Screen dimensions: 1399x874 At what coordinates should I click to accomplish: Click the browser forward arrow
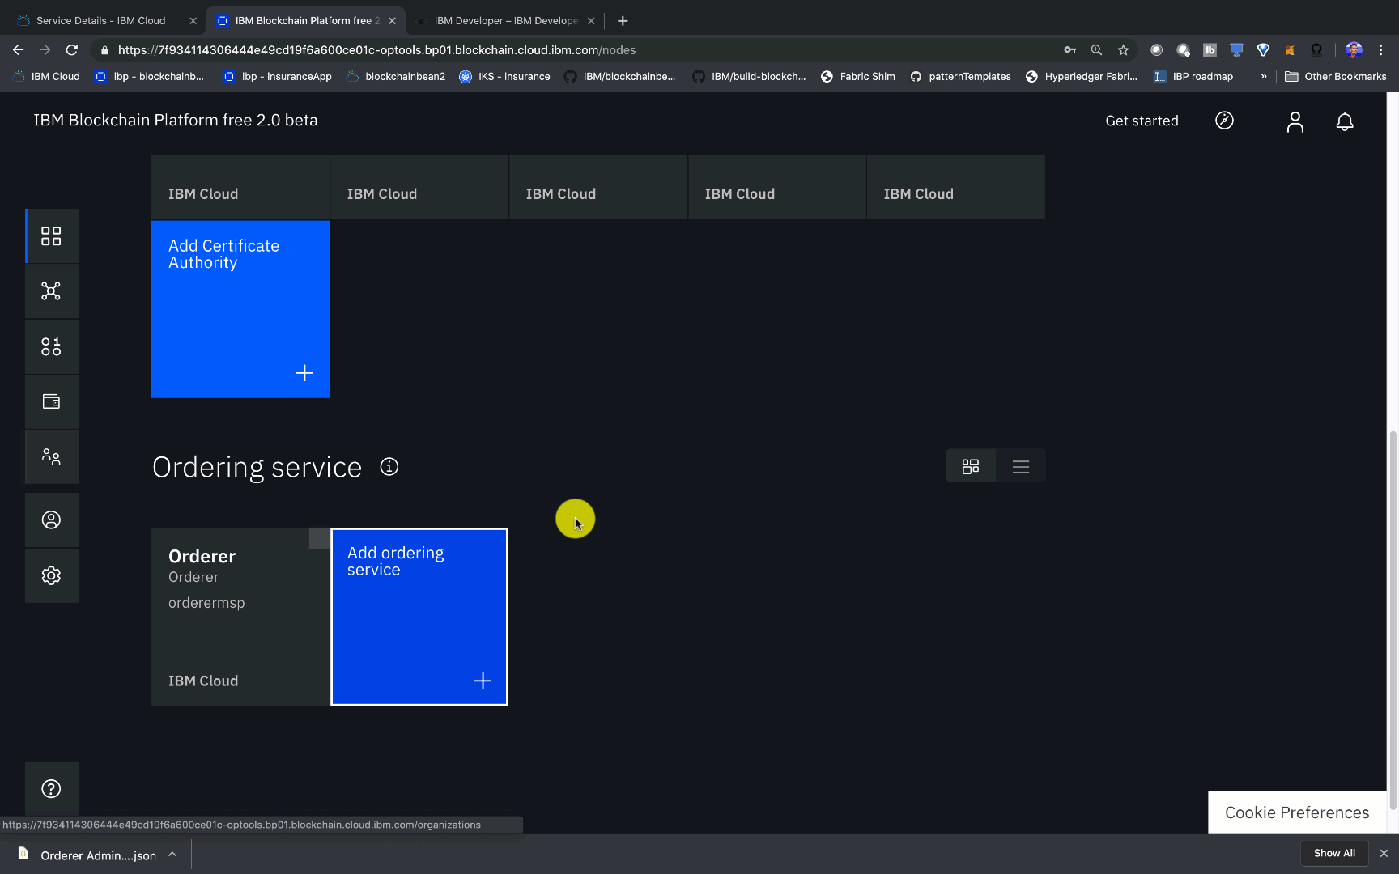(45, 50)
